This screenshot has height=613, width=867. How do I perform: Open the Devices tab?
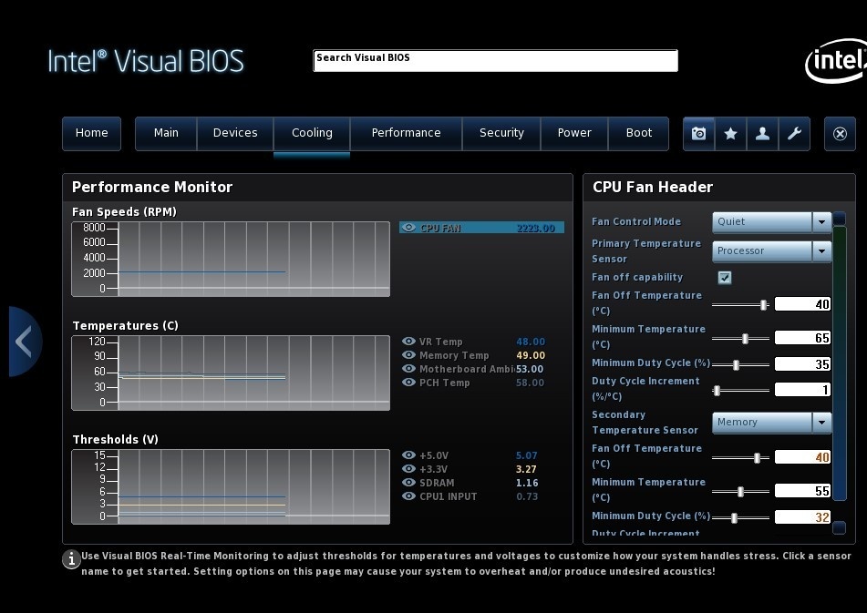point(235,133)
